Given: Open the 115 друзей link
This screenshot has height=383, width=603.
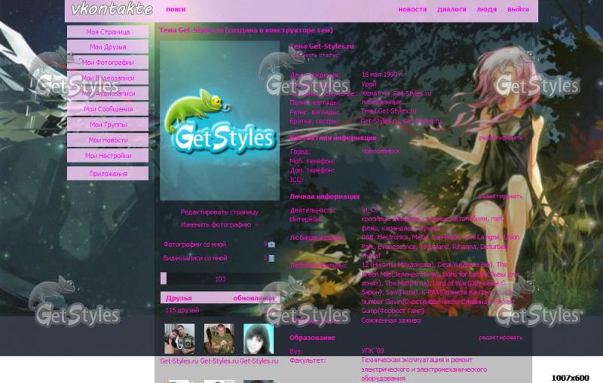Looking at the screenshot, I should pyautogui.click(x=182, y=310).
